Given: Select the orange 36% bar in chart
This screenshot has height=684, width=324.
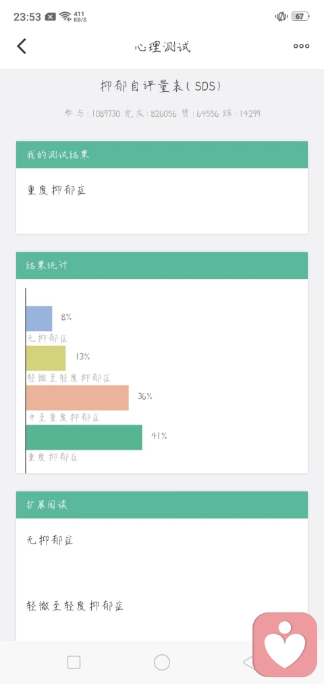Looking at the screenshot, I should (77, 398).
